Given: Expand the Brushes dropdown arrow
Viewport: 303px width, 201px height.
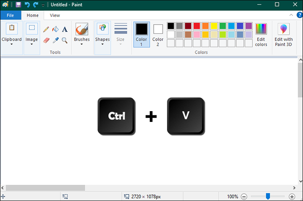Looking at the screenshot, I should pos(81,44).
